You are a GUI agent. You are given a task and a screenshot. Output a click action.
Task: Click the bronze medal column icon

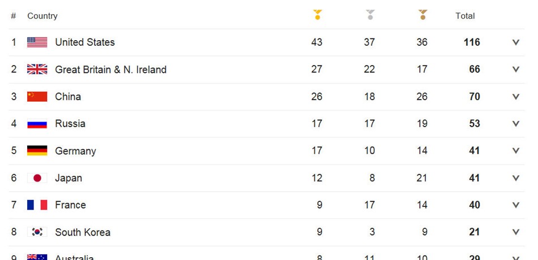[x=422, y=15]
